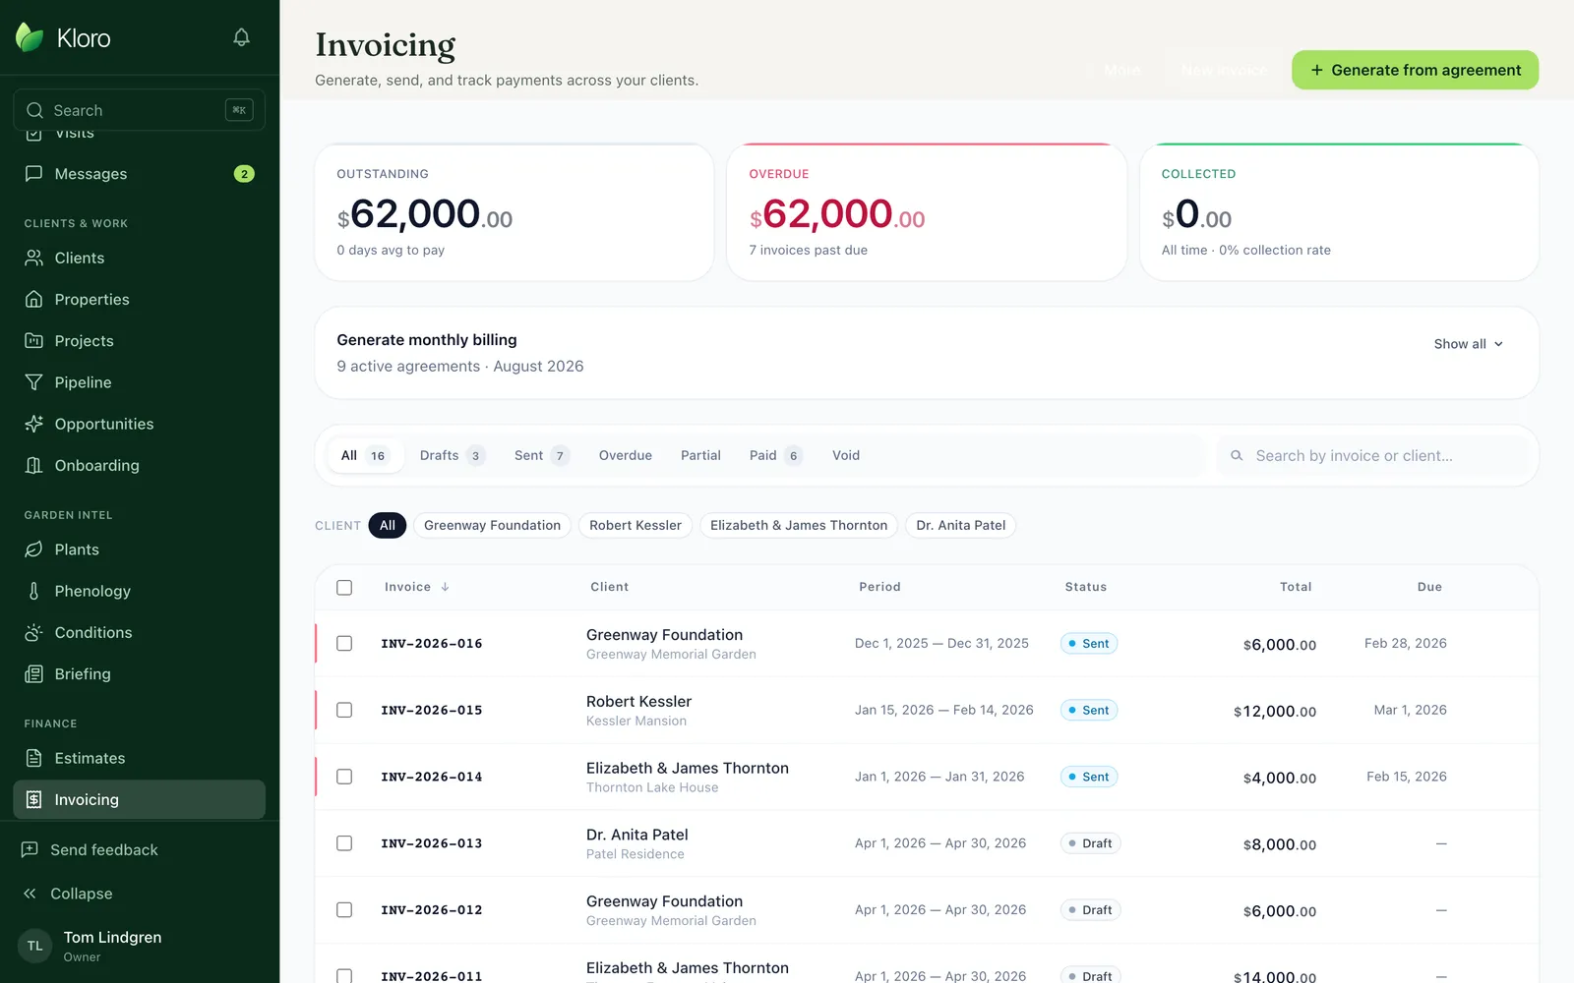Filter by Elizabeth & James Thornton chip
Viewport: 1574px width, 983px height.
click(799, 525)
